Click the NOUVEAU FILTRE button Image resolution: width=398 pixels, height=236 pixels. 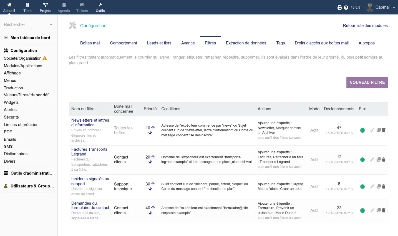(x=367, y=83)
